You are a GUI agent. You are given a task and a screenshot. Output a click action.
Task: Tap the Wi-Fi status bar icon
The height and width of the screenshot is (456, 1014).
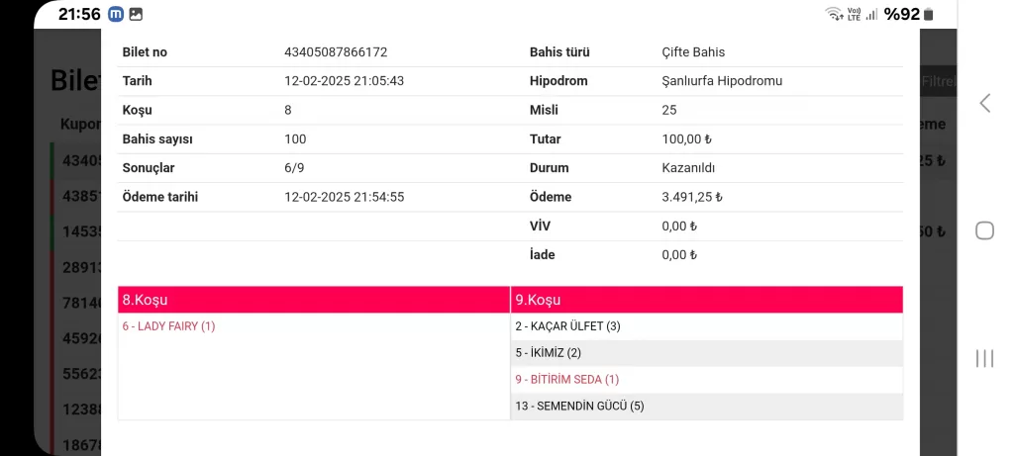click(832, 14)
